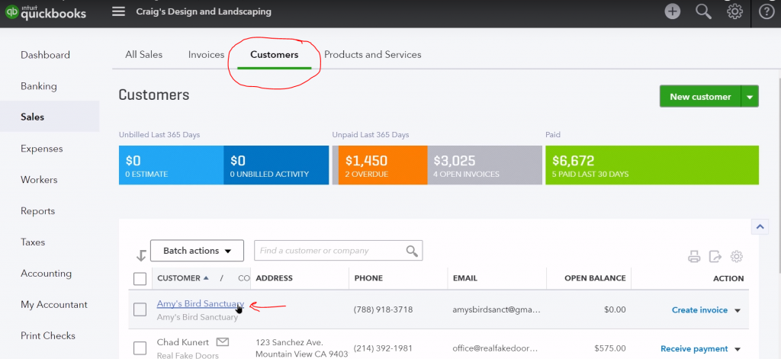Print the customer list using printer icon
Image resolution: width=781 pixels, height=359 pixels.
(x=694, y=257)
